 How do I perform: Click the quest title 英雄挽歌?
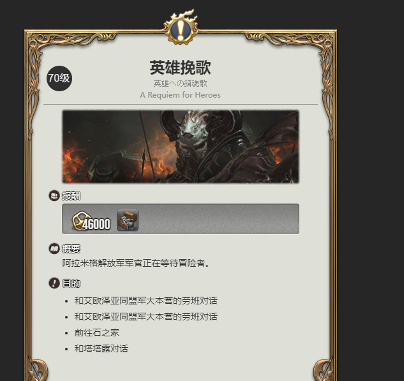(x=181, y=68)
